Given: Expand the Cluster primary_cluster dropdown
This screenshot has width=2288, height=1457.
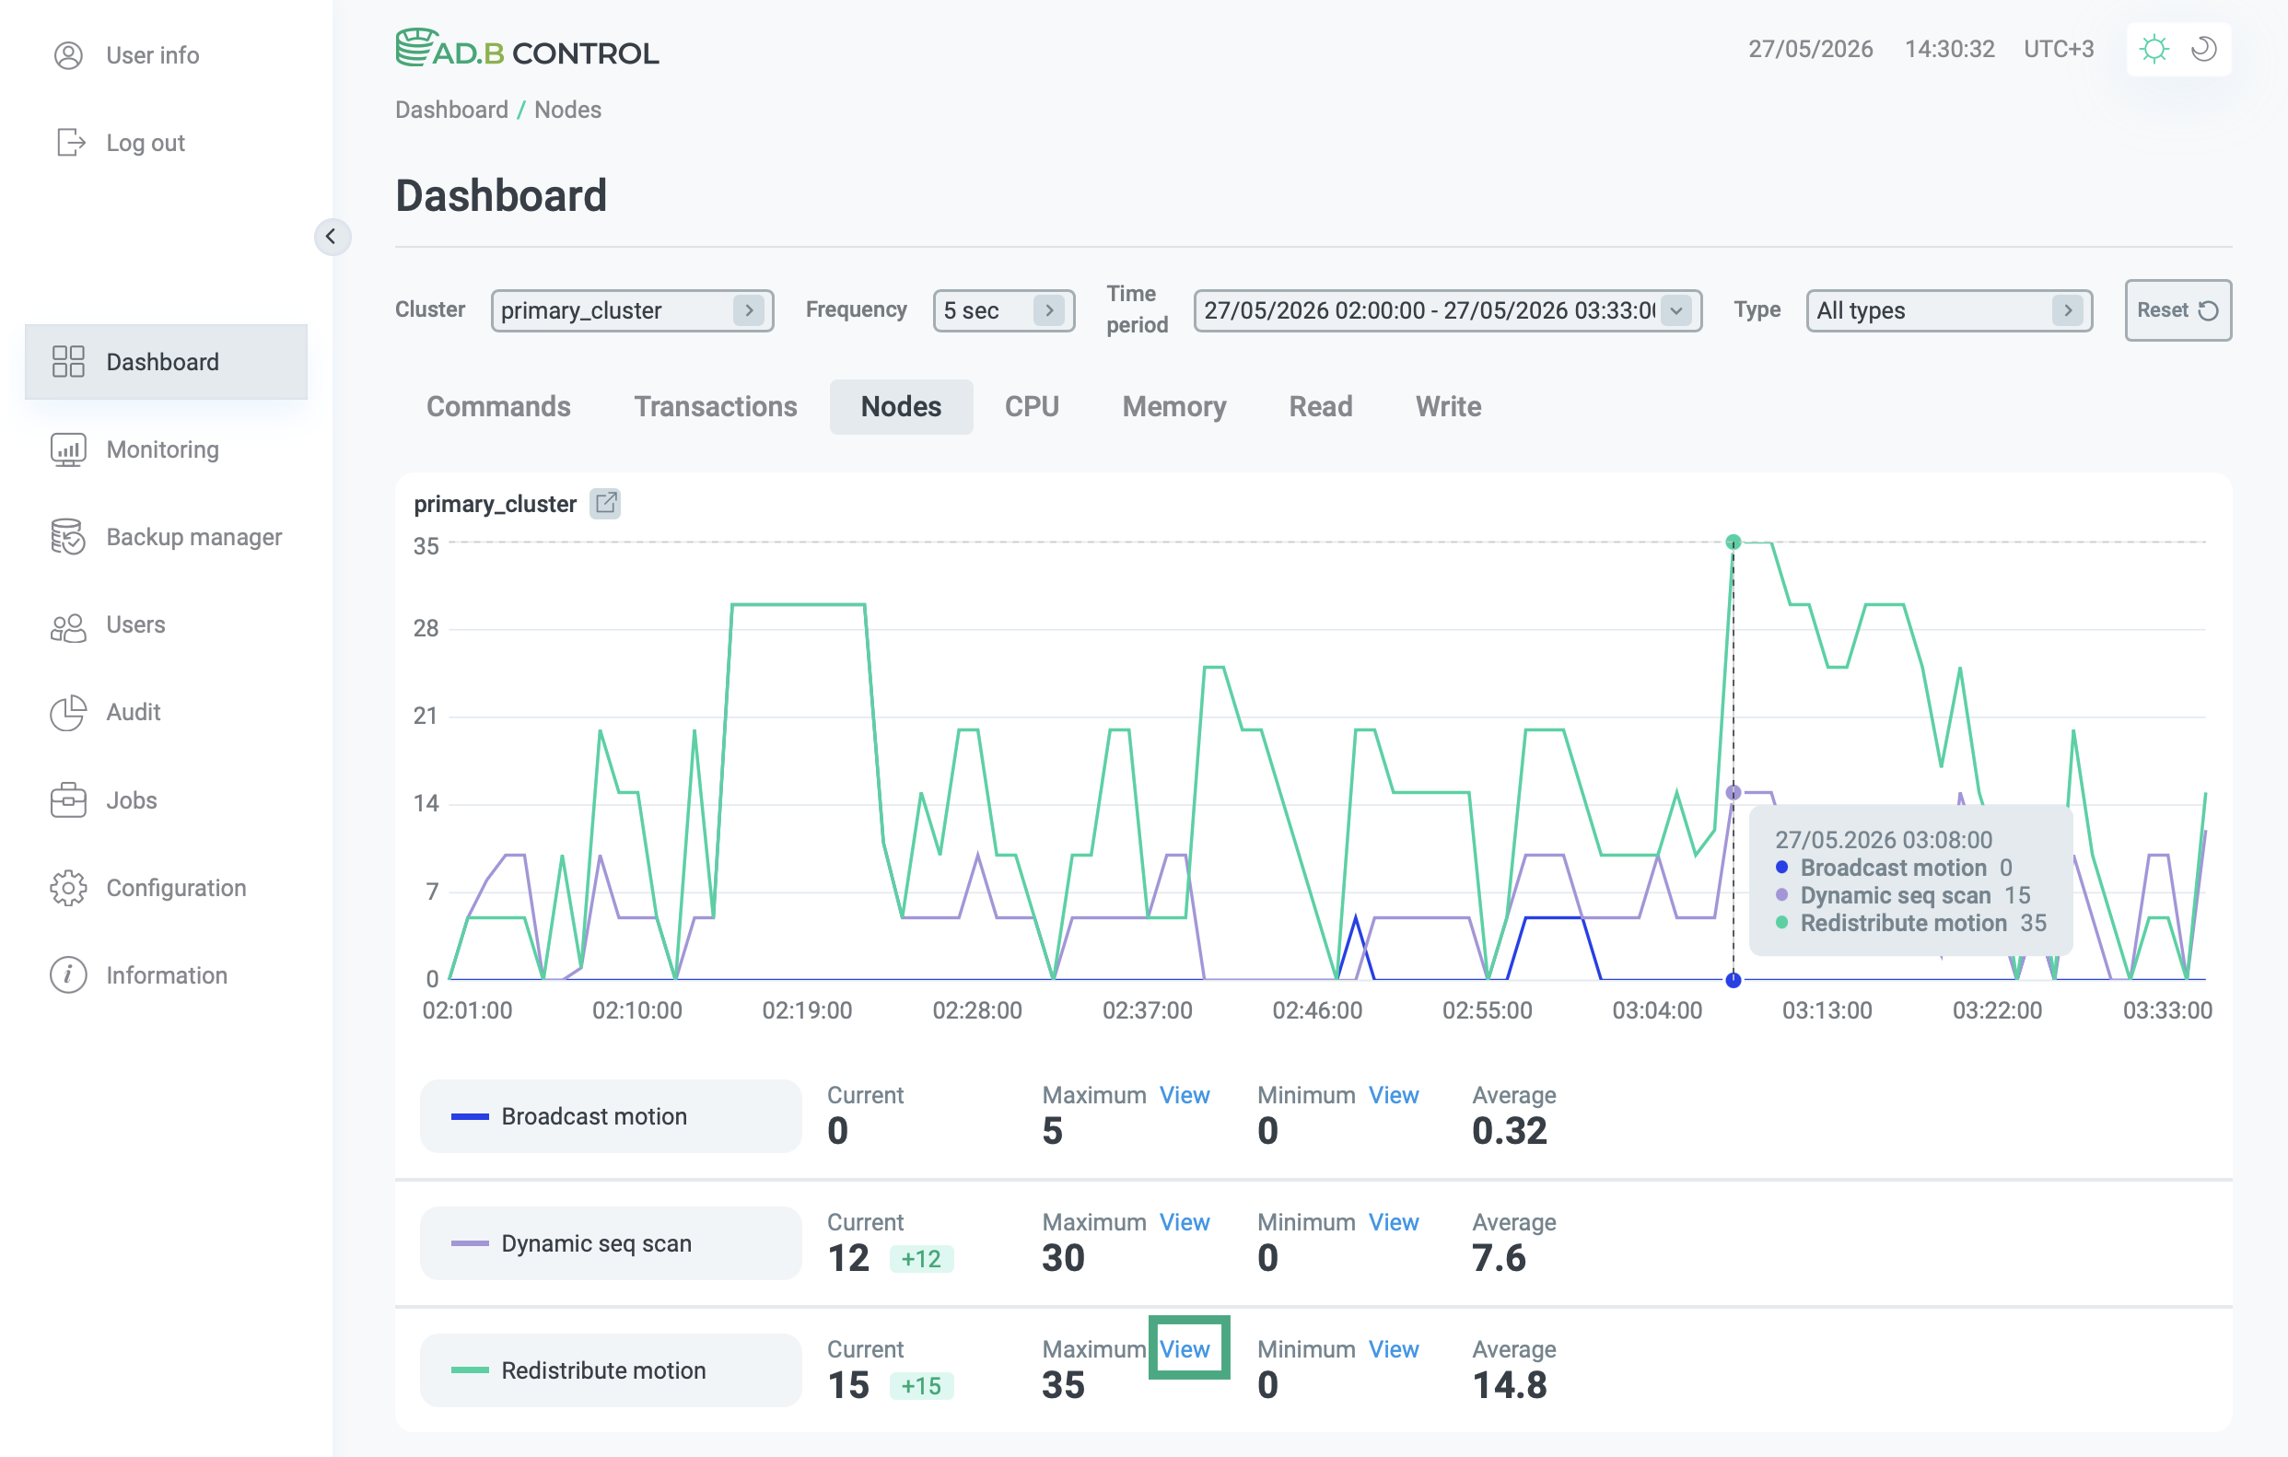Looking at the screenshot, I should 632,310.
